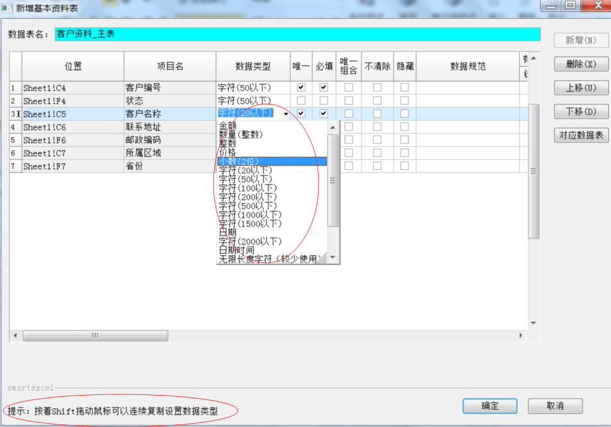Click table vertical scrollbar up arrow
Image resolution: width=611 pixels, height=427 pixels.
click(533, 58)
